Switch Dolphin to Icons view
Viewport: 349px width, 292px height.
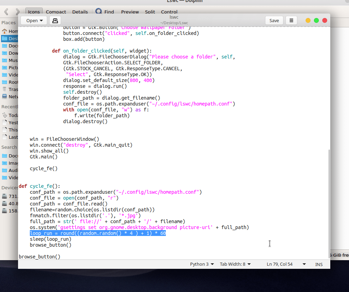coord(34,12)
